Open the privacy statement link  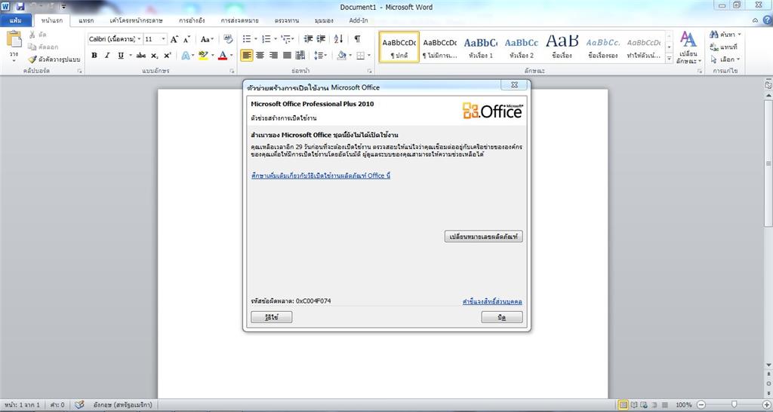click(492, 301)
